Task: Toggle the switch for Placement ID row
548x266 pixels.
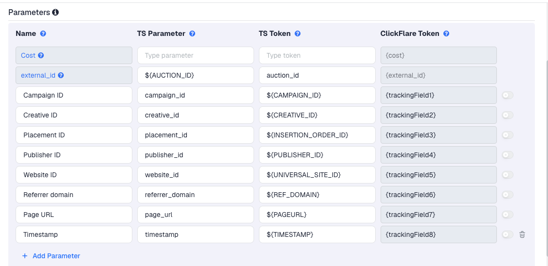Action: point(508,135)
